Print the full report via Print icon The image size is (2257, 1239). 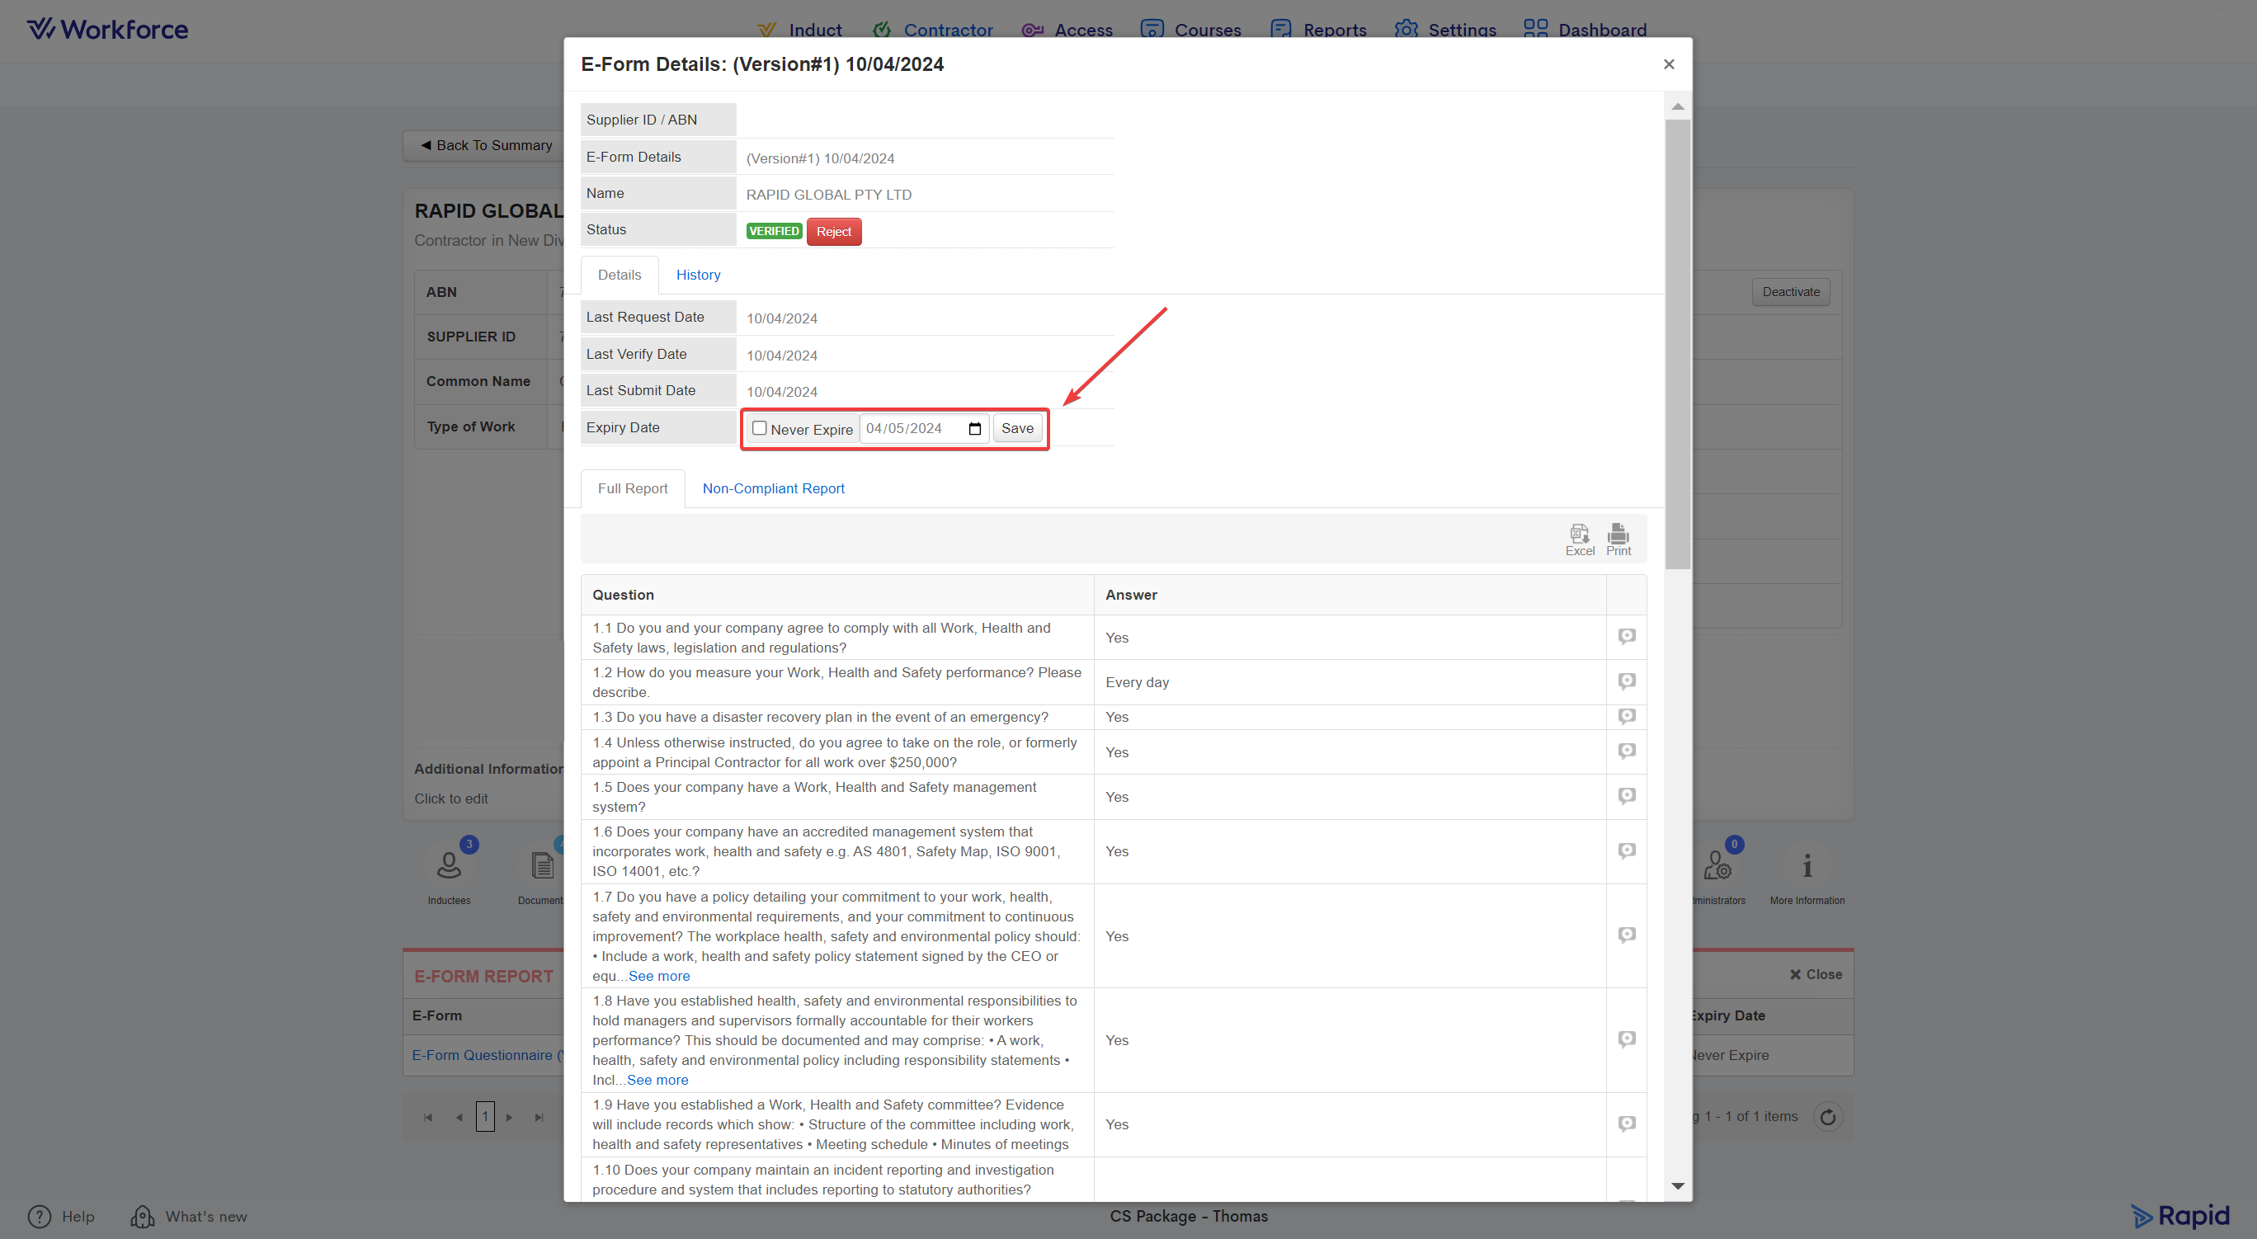click(x=1618, y=539)
